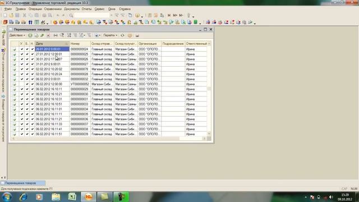Image resolution: width=359 pixels, height=202 pixels.
Task: Click Перемещения товаров tab in bottom window bar
Action: click(22, 183)
